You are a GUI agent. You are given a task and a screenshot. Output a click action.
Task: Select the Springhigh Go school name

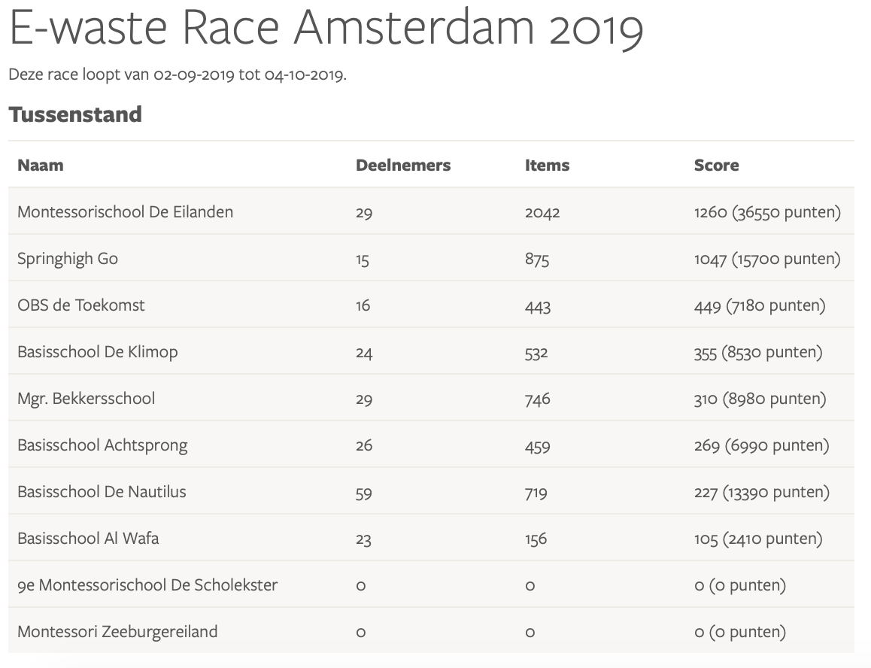click(x=68, y=259)
